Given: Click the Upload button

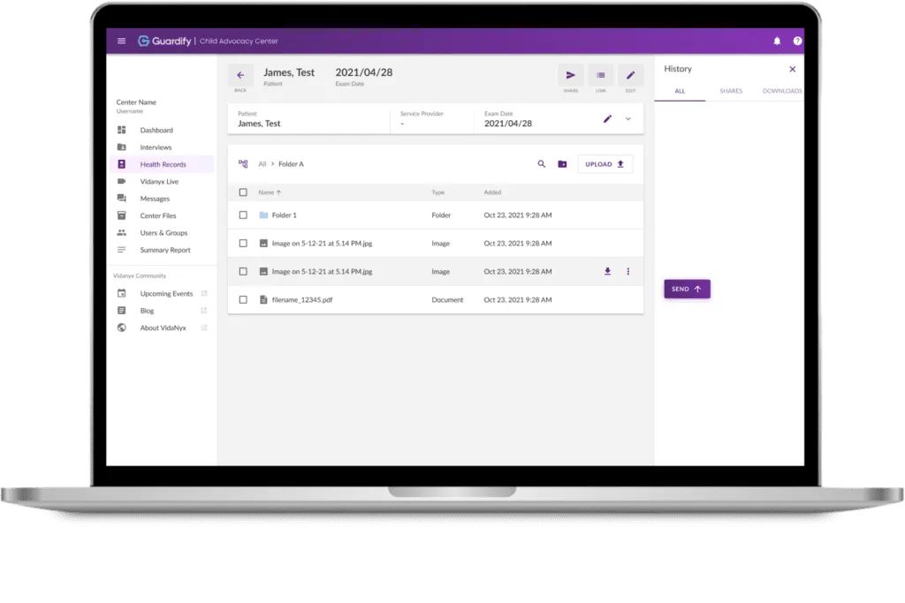Looking at the screenshot, I should click(605, 164).
